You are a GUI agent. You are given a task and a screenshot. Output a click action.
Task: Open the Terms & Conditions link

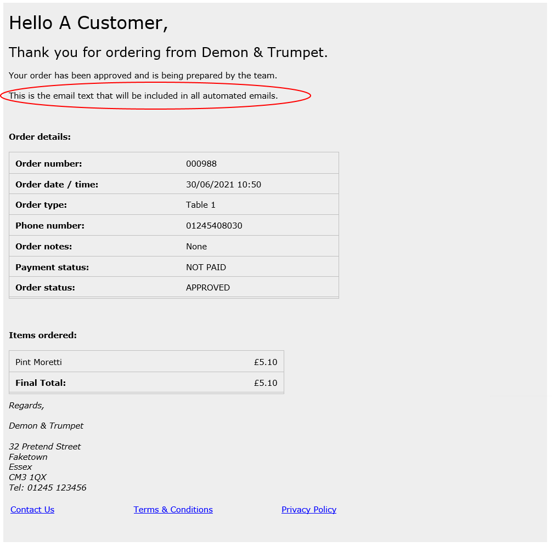coord(173,509)
